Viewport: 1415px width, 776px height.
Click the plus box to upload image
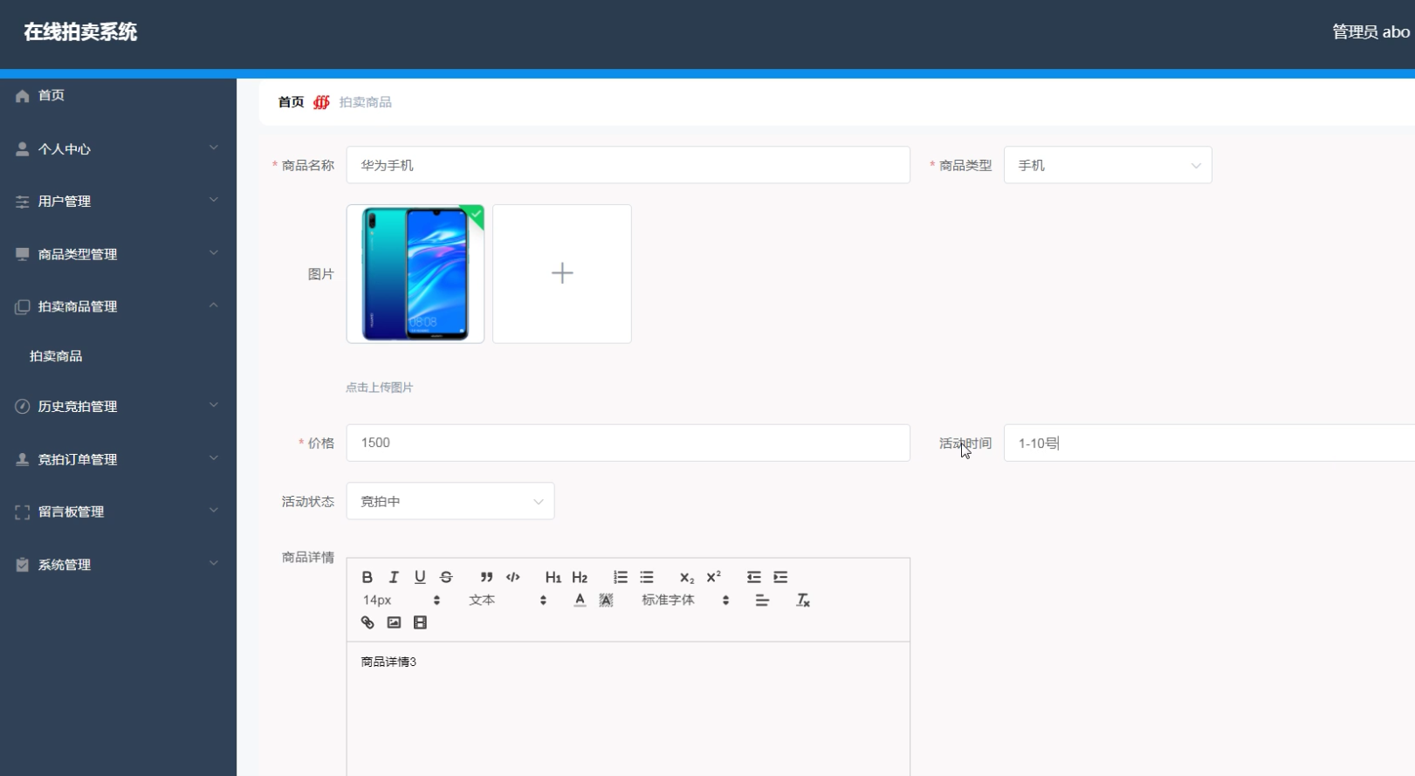[x=562, y=273]
